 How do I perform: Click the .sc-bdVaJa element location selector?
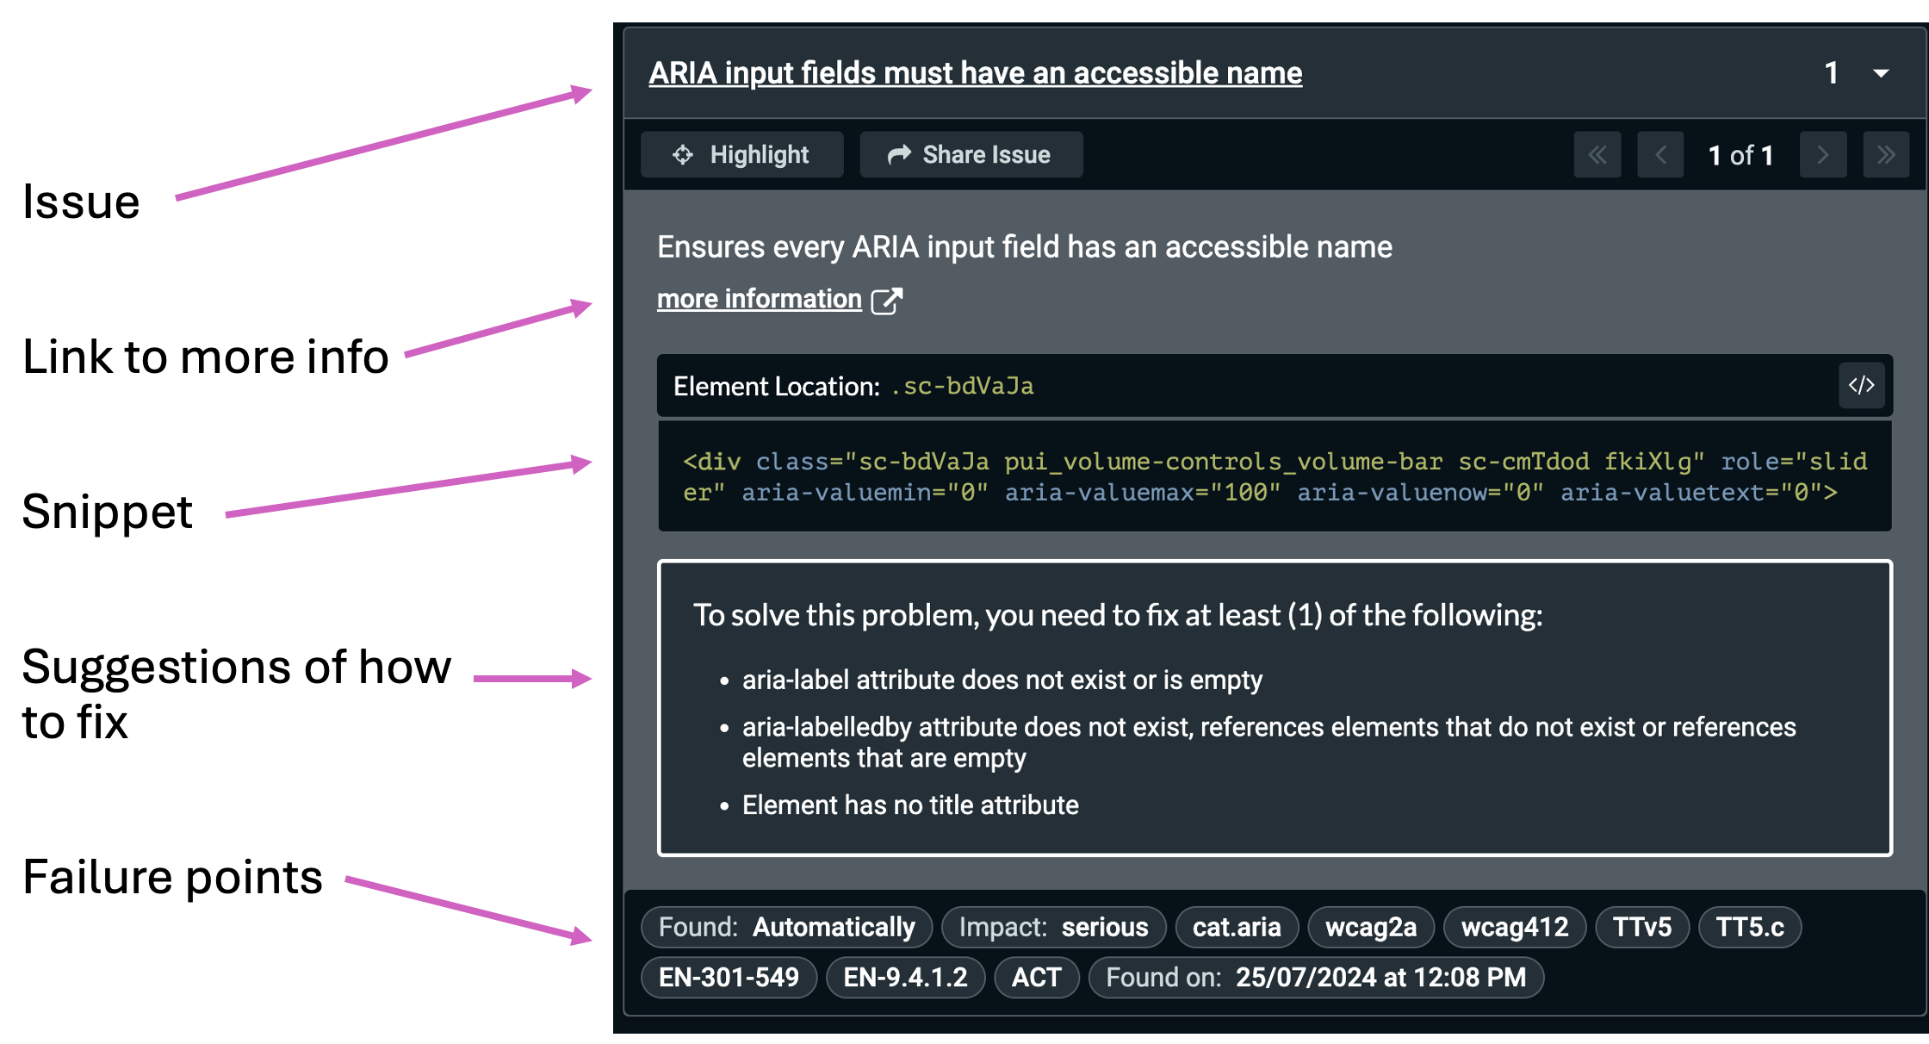pyautogui.click(x=962, y=386)
